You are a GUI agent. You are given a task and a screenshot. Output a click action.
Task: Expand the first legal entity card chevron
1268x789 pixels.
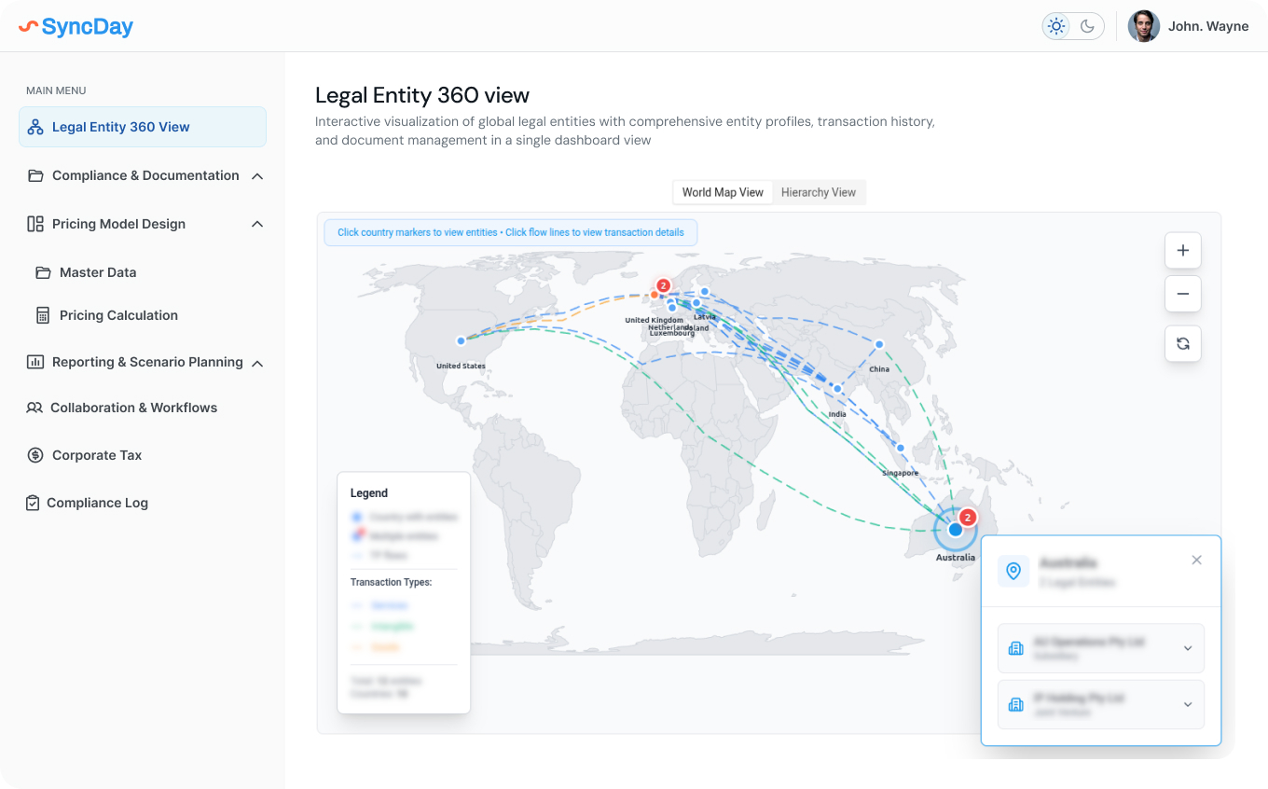1187,648
